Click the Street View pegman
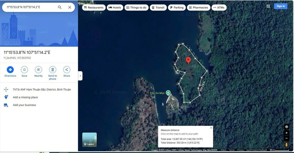 click(287, 145)
